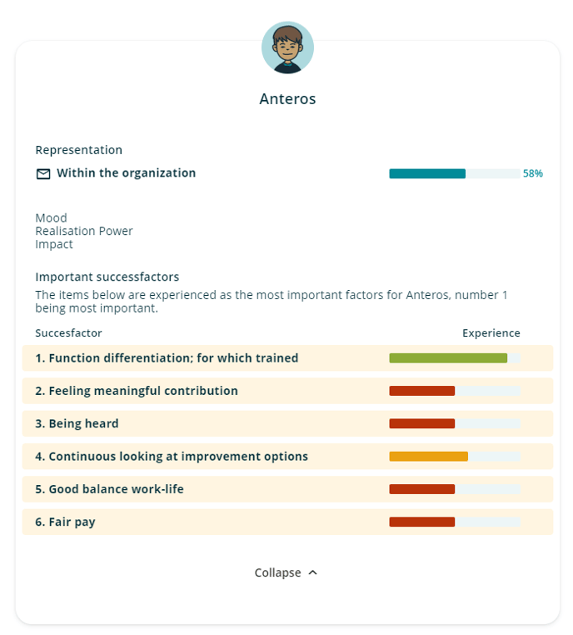Click the Anteros avatar picture
This screenshot has height=635, width=573.
(287, 47)
